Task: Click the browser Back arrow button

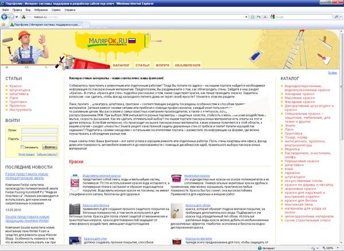Action: pos(6,17)
